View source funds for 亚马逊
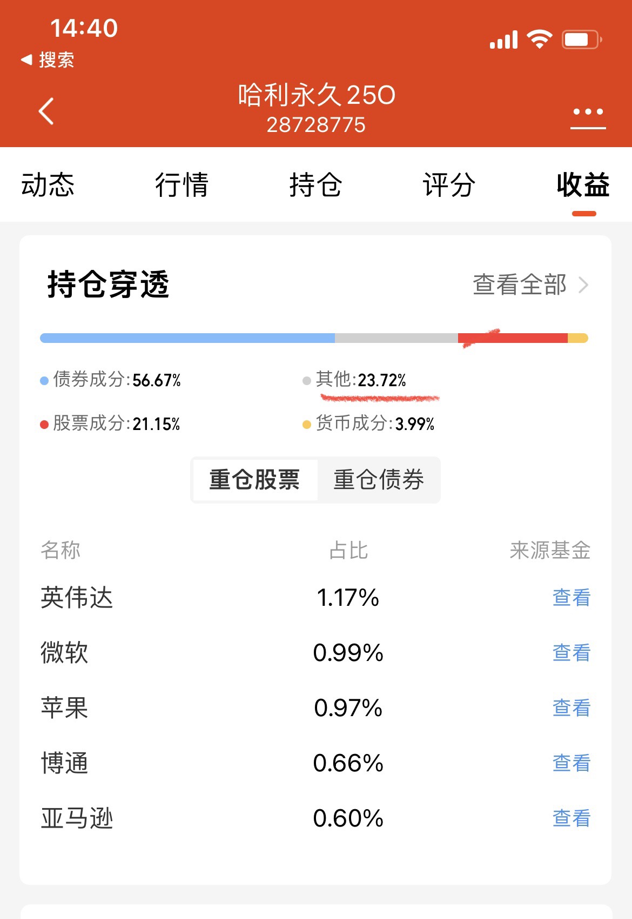Image resolution: width=632 pixels, height=919 pixels. pos(571,818)
